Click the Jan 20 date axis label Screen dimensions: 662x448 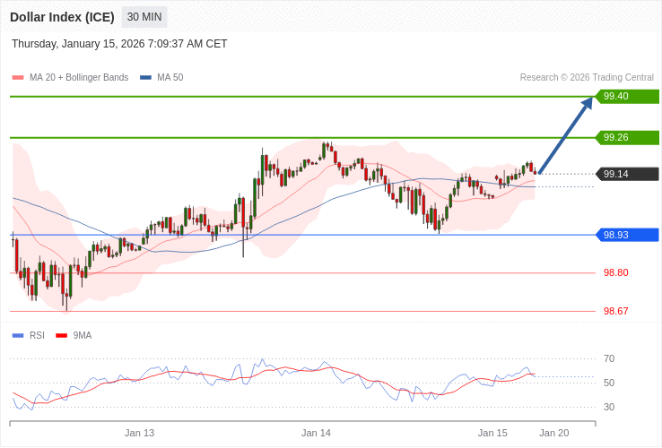[553, 433]
